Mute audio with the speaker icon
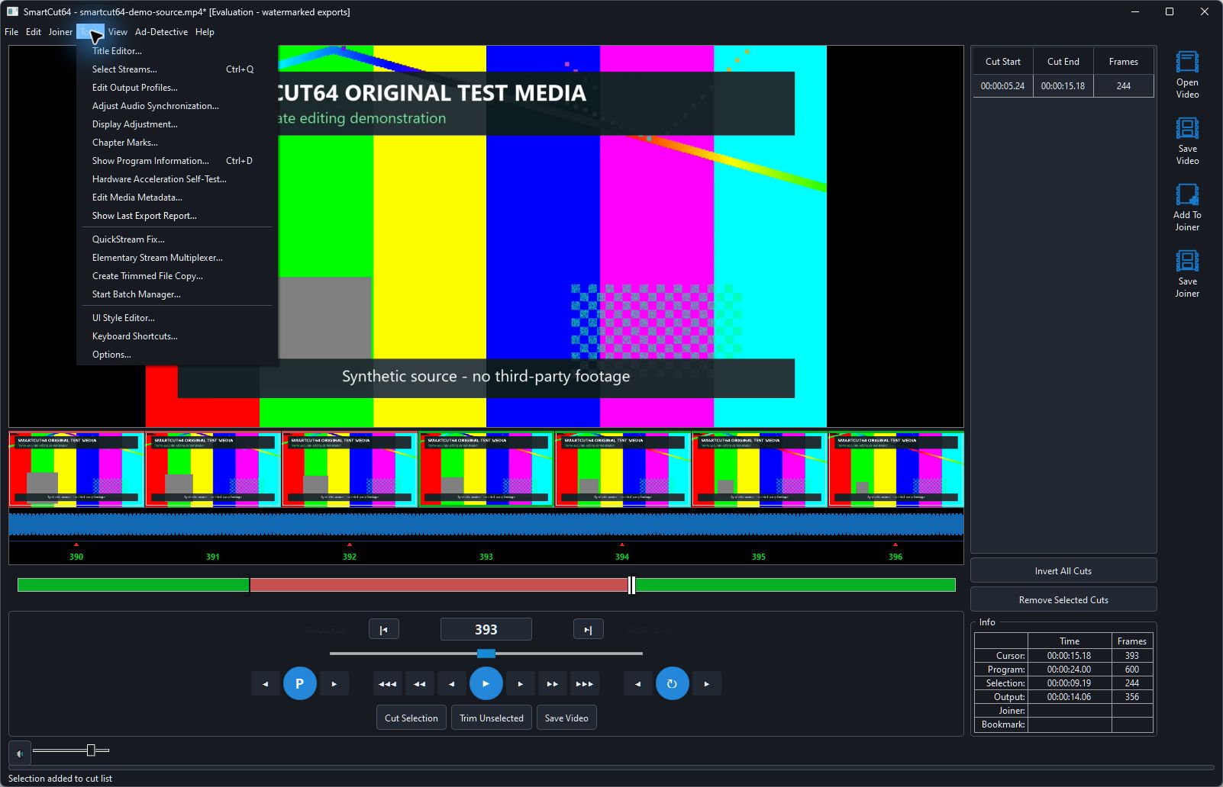1223x787 pixels. pos(20,753)
